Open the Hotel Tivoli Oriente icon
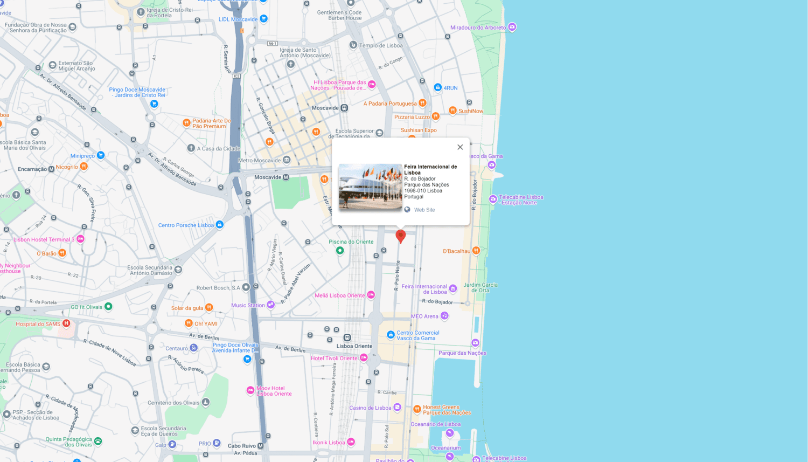This screenshot has height=462, width=808. coord(364,358)
